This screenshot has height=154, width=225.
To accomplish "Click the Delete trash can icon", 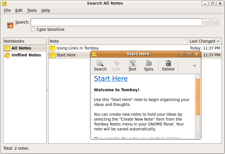I will pyautogui.click(x=168, y=65).
